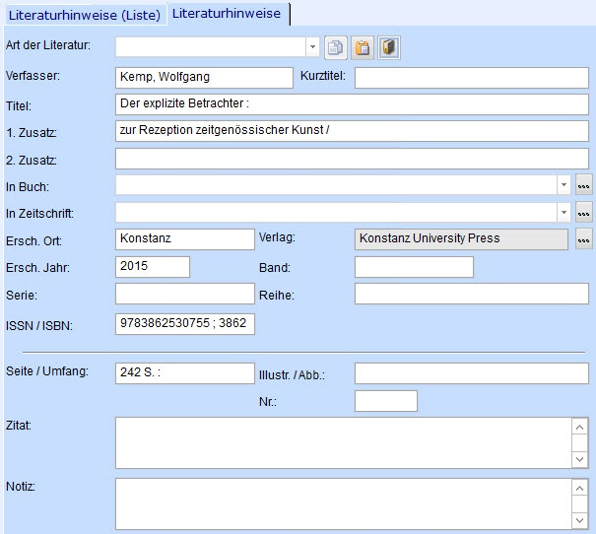This screenshot has height=534, width=596.
Task: Focus the Band input field
Action: (x=414, y=267)
